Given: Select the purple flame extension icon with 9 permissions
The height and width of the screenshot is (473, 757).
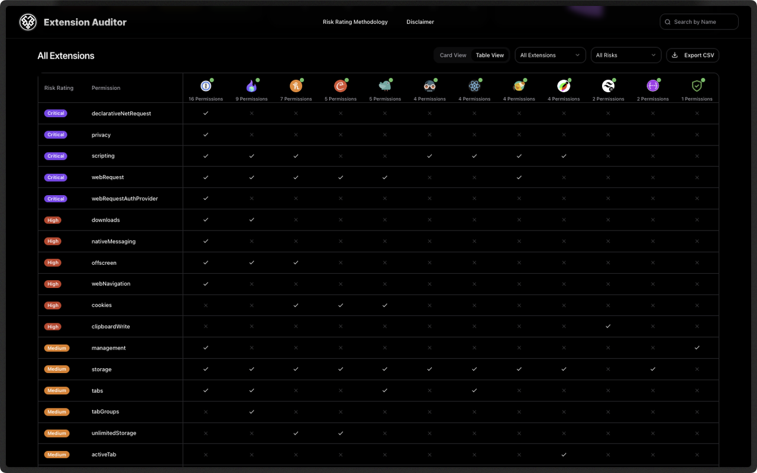Looking at the screenshot, I should click(x=251, y=86).
